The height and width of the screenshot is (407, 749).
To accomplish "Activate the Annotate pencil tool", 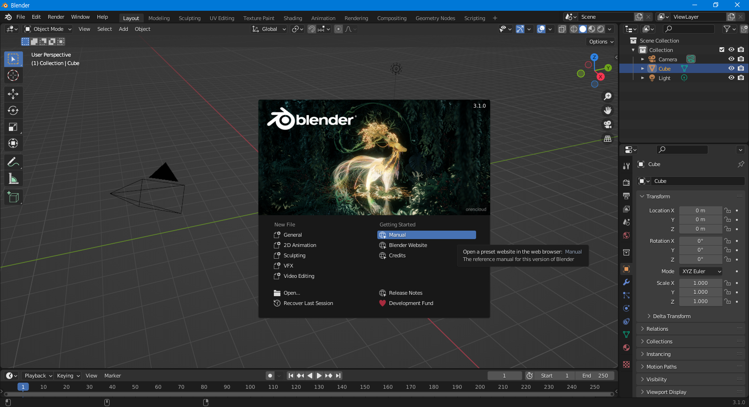I will 13,162.
